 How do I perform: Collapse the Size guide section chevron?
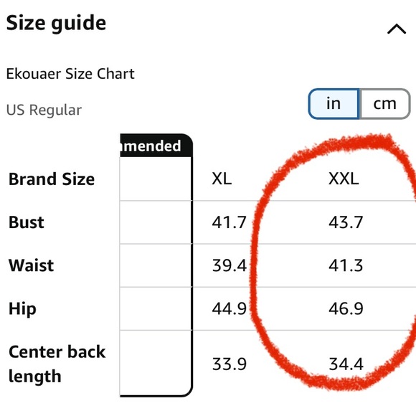[397, 29]
